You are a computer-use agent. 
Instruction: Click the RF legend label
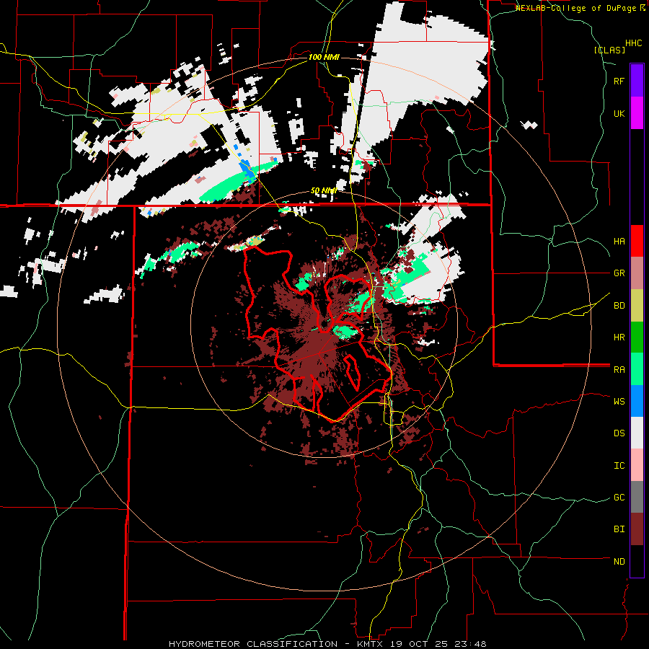(619, 81)
